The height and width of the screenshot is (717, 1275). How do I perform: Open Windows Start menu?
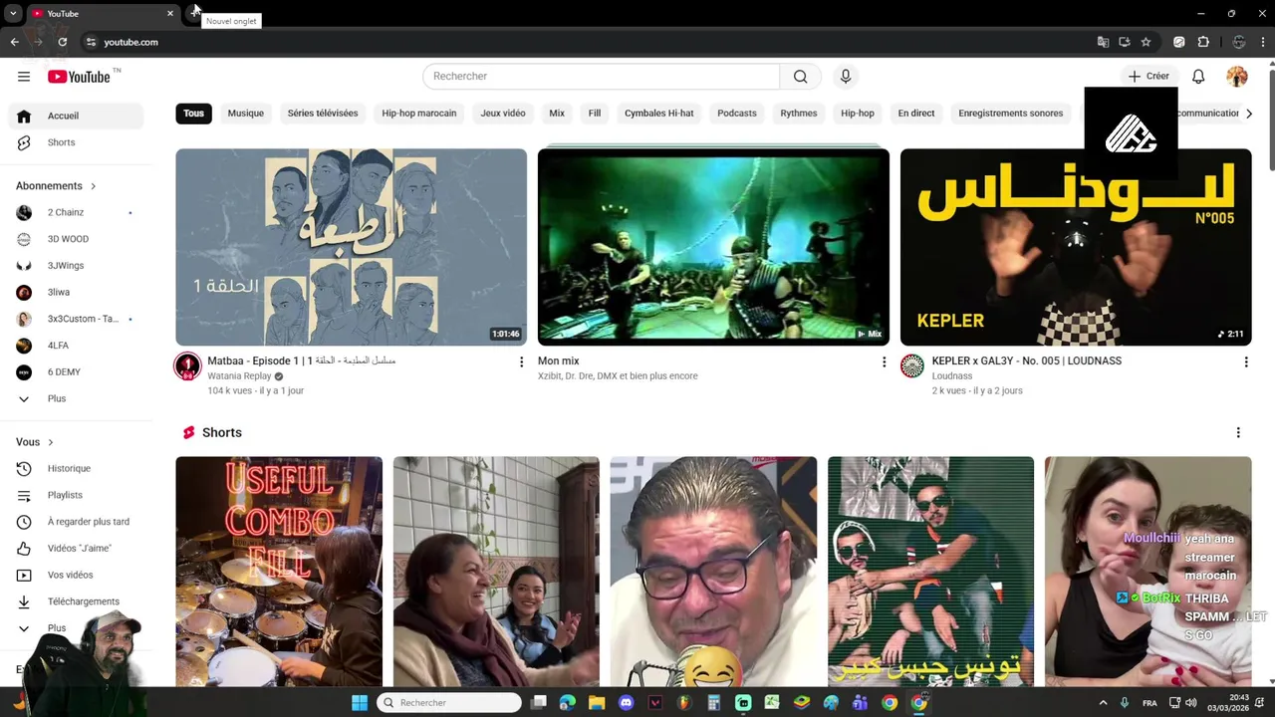tap(360, 703)
